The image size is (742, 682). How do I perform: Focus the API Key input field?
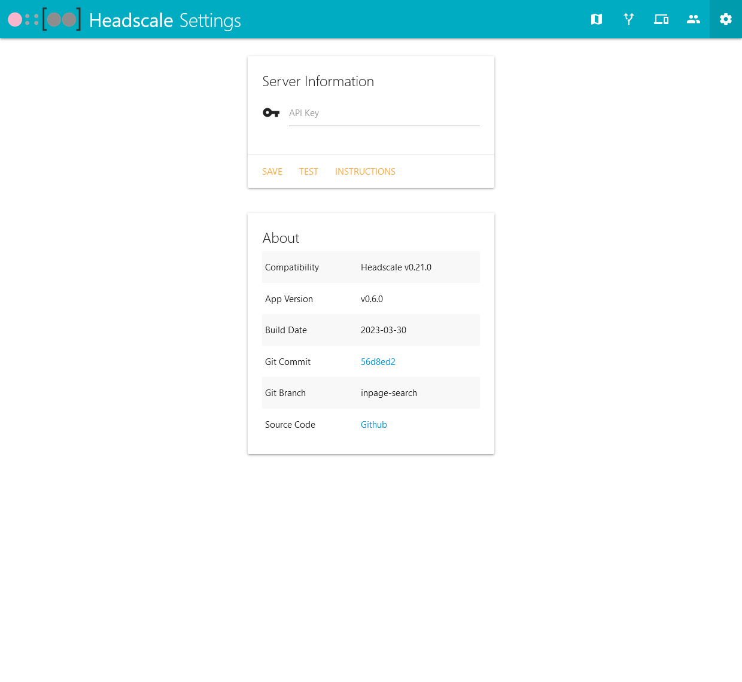coord(384,113)
